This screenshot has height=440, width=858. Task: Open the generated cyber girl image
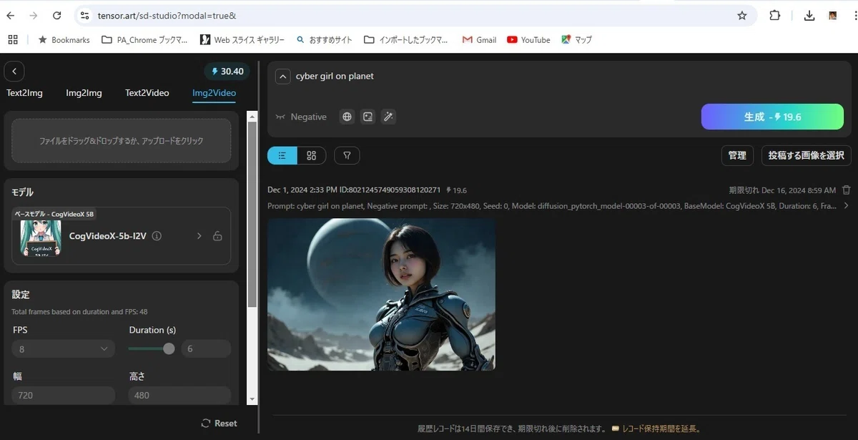click(x=381, y=294)
